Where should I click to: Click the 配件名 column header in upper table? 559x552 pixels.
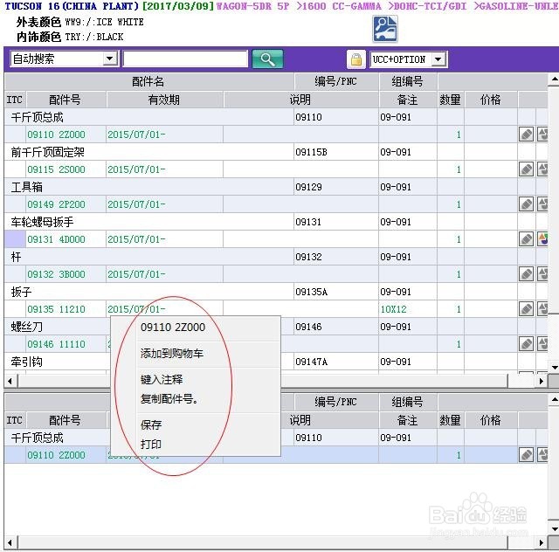149,81
